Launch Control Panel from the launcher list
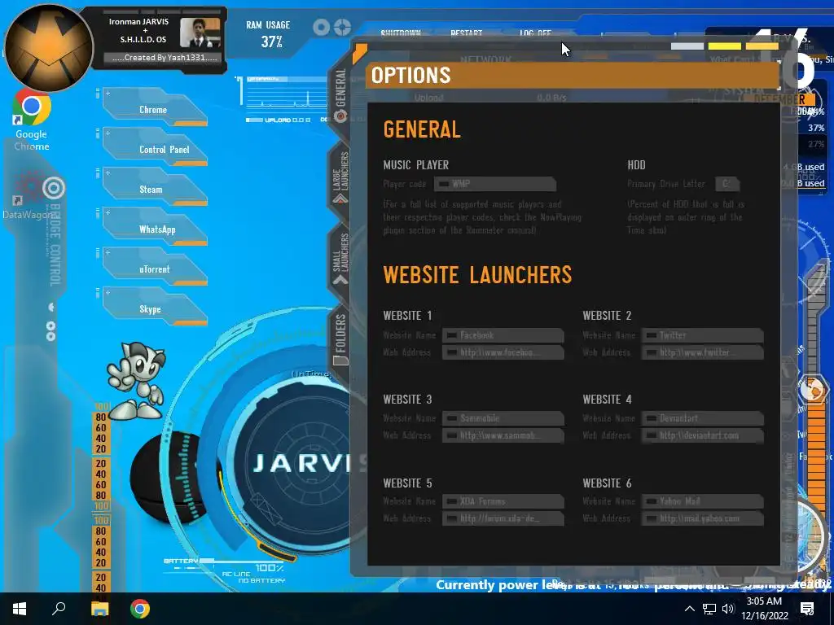The image size is (834, 625). click(x=154, y=149)
